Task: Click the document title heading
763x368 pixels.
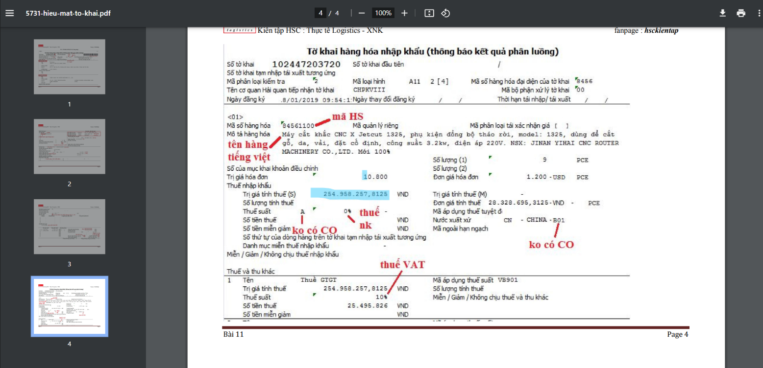Action: [x=433, y=51]
